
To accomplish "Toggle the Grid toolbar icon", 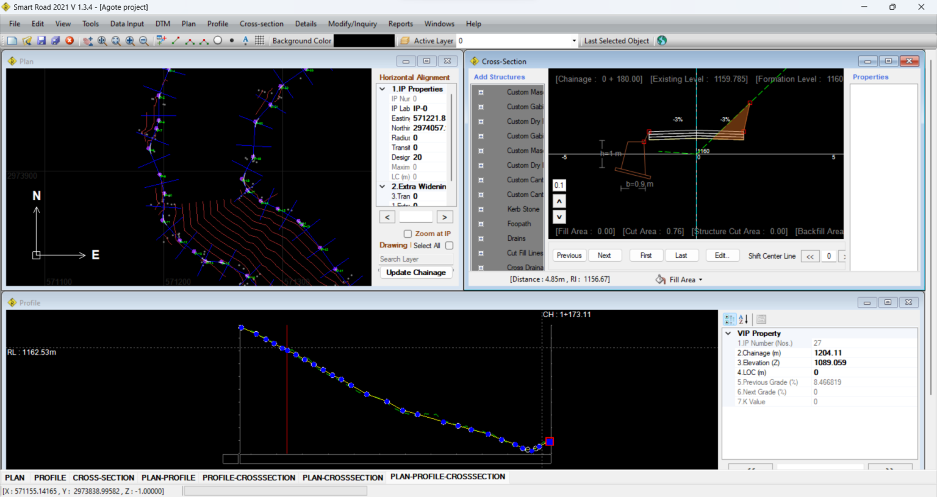I will [260, 41].
